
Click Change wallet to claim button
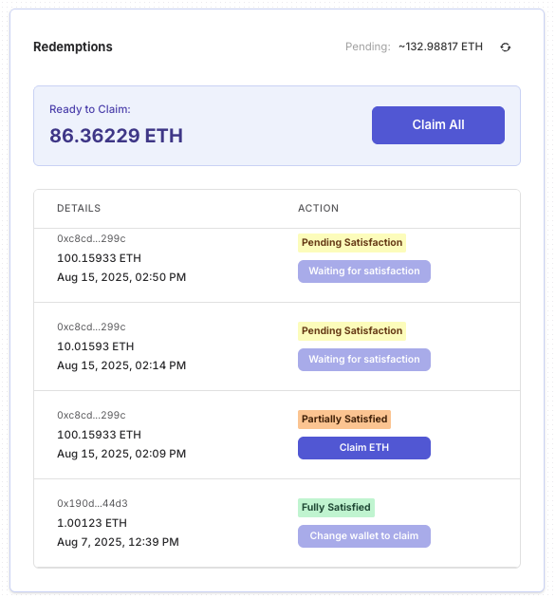(364, 536)
